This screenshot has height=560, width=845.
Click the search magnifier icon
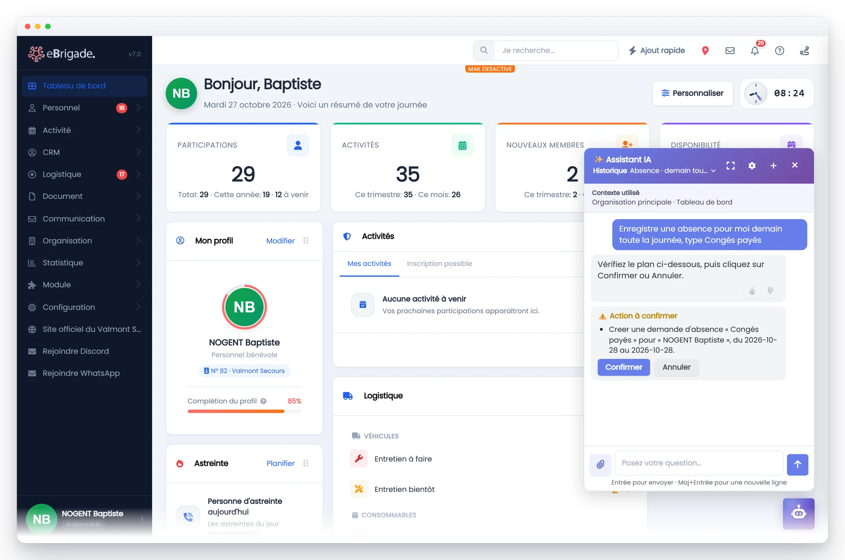(x=484, y=50)
